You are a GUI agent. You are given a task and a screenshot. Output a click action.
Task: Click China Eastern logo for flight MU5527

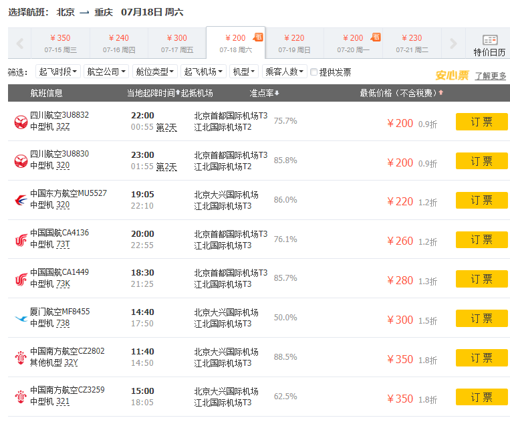coord(21,200)
